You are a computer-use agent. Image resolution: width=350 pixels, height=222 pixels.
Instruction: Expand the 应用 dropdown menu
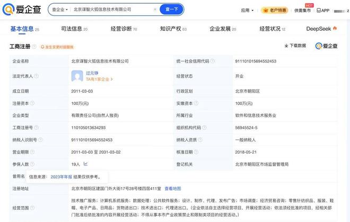(247, 10)
